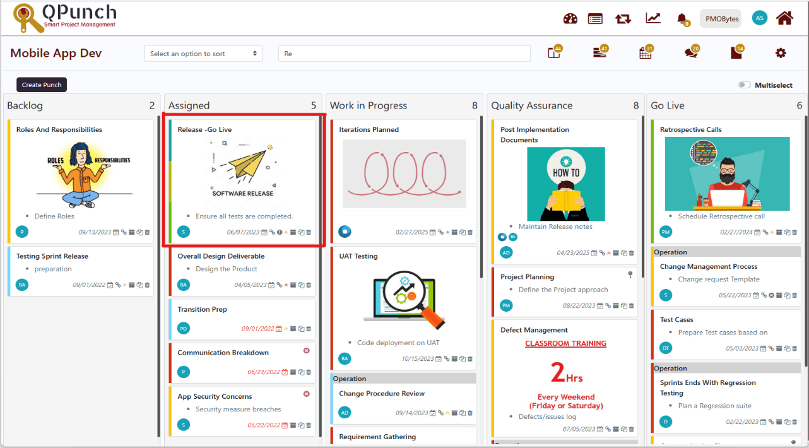The height and width of the screenshot is (448, 809).
Task: Click link icon on Testing Sprint Release card
Action: point(118,285)
